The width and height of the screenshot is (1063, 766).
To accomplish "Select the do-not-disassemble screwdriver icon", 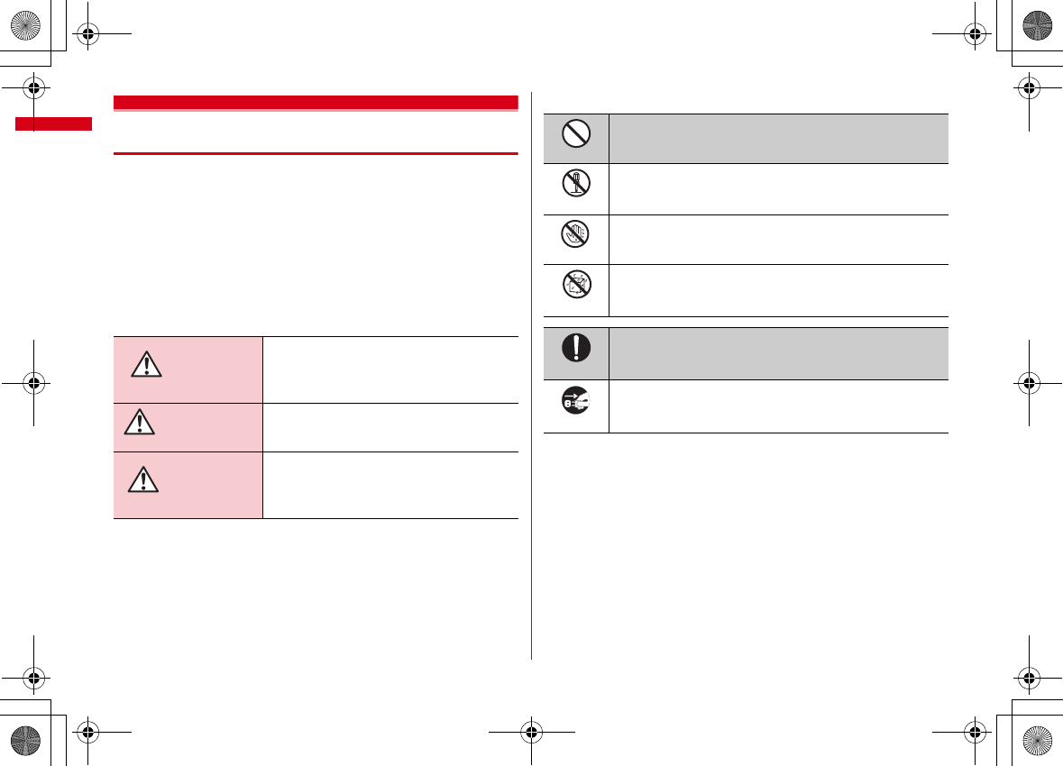I will [x=575, y=186].
